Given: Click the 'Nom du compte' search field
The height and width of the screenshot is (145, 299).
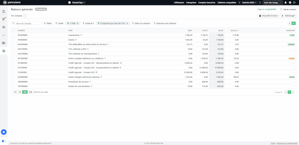Looking at the screenshot, I should click(28, 23).
